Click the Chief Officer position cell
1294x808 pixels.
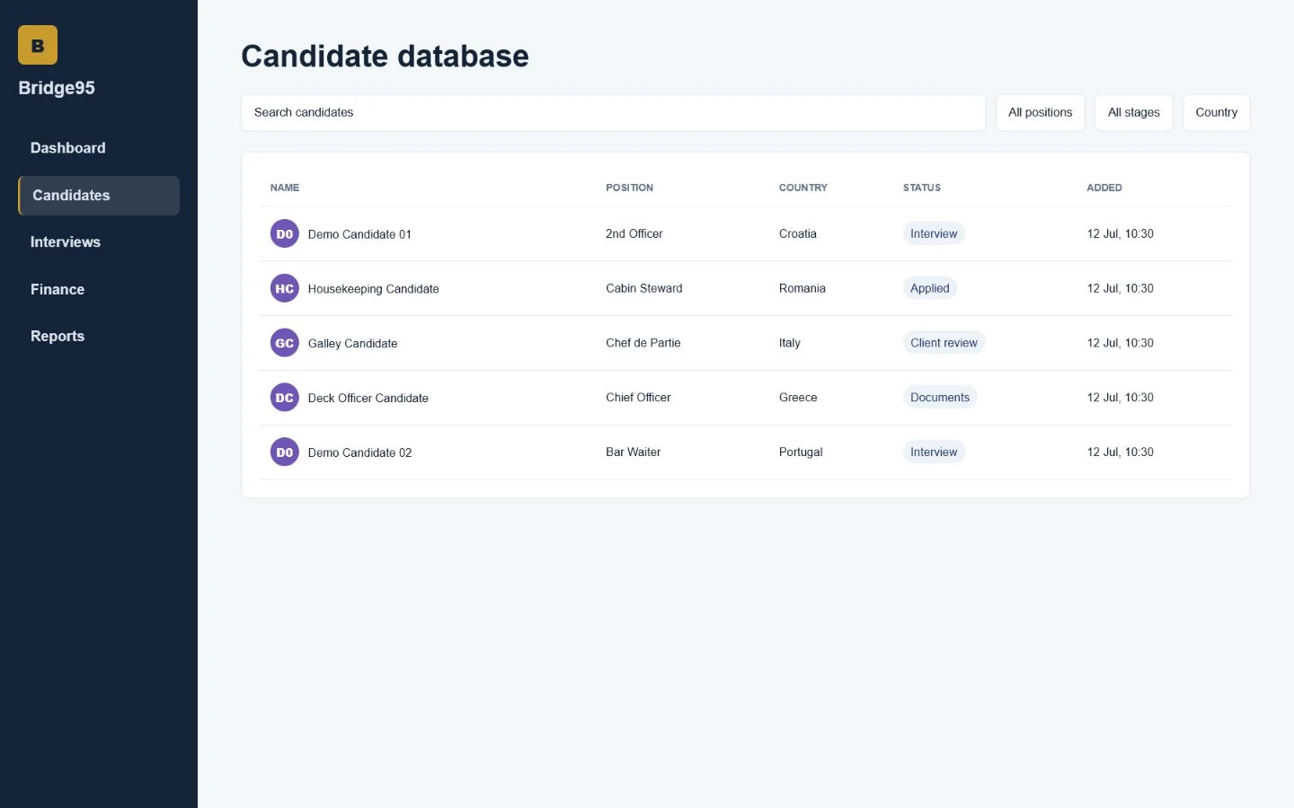[638, 398]
